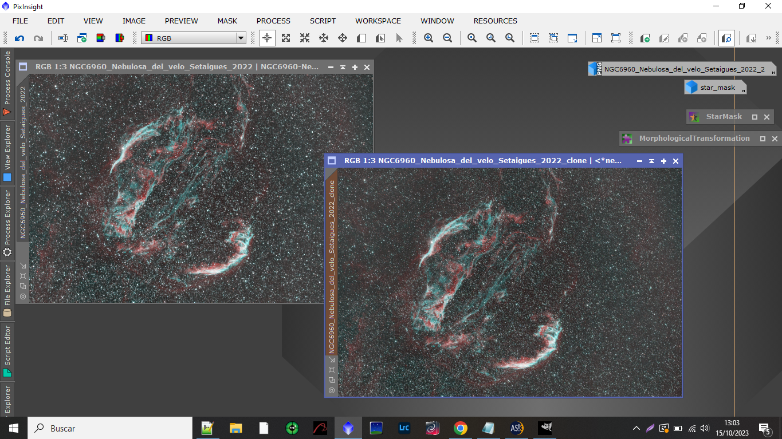Select the Readout mode crosshair tool
Viewport: 782px width, 439px height.
[267, 38]
